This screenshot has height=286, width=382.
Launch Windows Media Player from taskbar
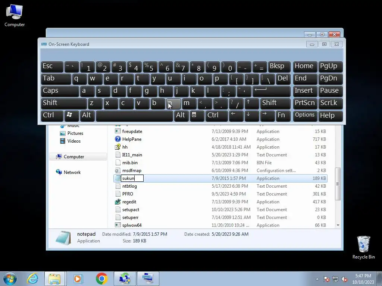[78, 279]
